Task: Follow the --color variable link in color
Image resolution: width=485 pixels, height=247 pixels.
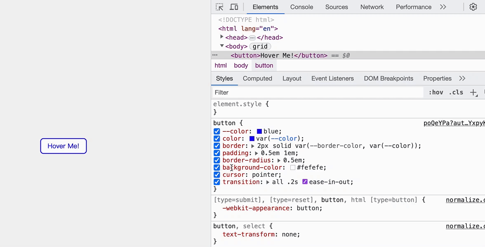Action: tap(284, 138)
